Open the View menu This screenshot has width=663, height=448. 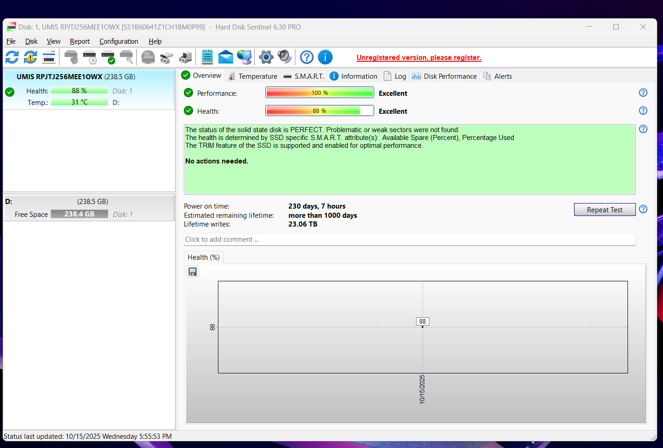pos(53,41)
